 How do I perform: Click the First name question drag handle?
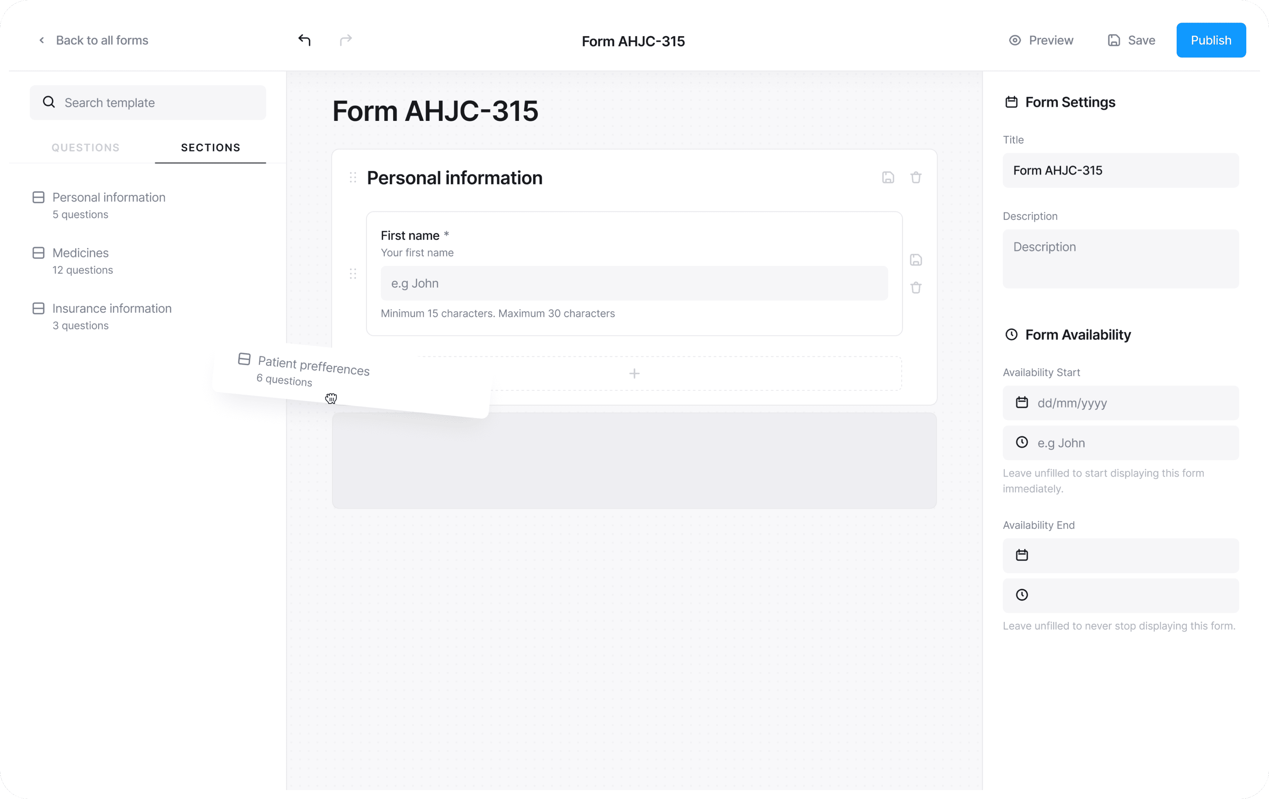(353, 274)
